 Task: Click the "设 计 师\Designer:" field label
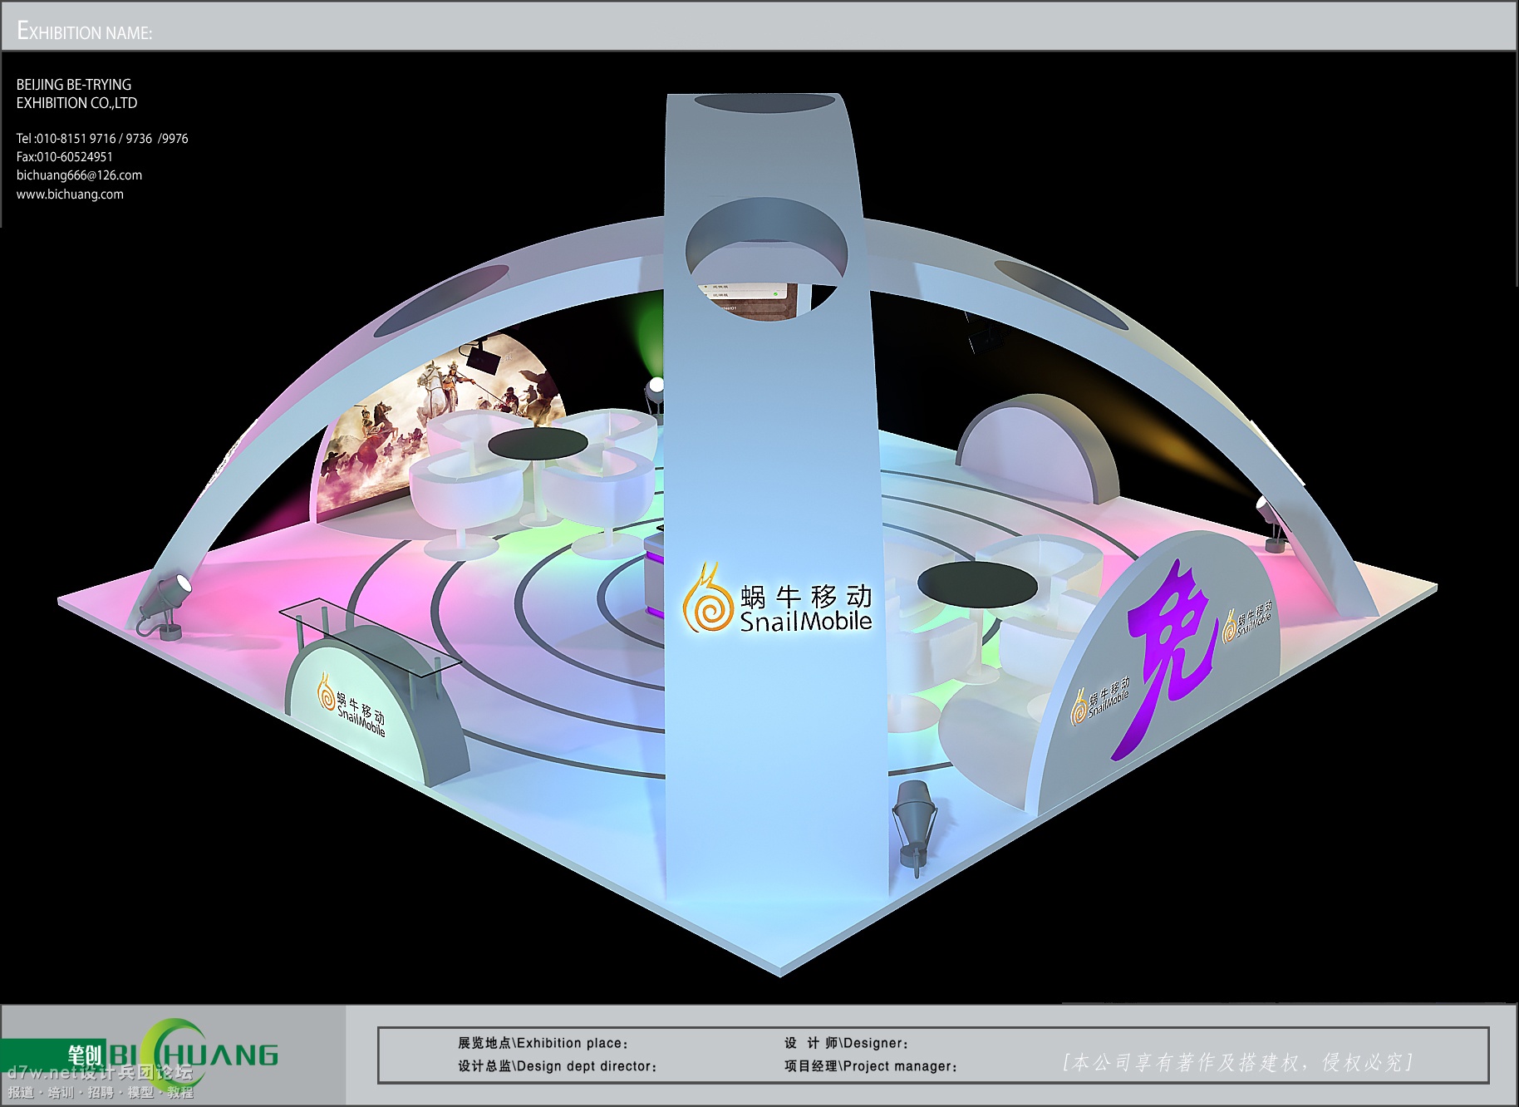coord(846,1043)
